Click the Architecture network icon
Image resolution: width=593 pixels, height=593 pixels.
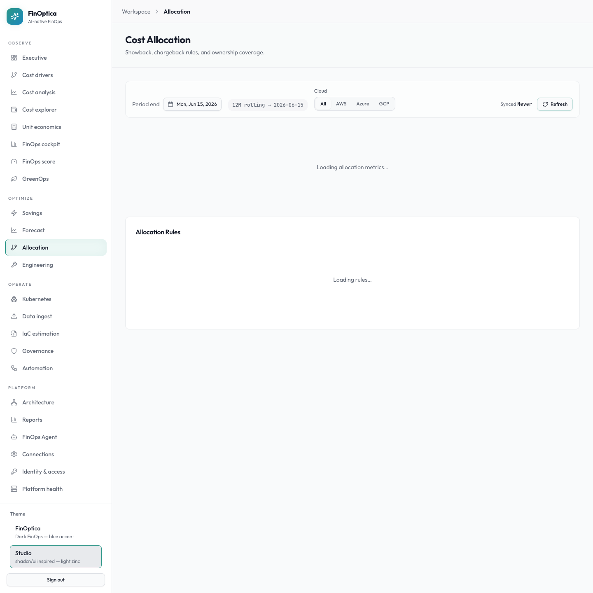[x=14, y=402]
